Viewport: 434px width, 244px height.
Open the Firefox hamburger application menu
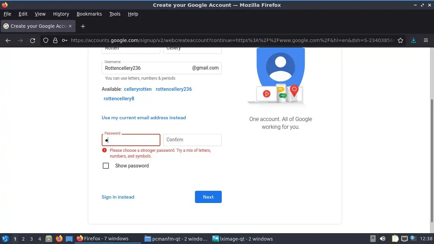tap(426, 40)
